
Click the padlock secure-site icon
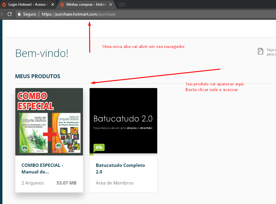point(19,14)
